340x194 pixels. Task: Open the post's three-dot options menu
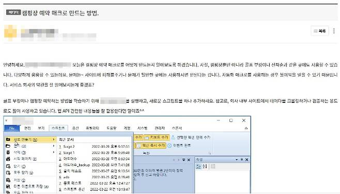(x=334, y=31)
